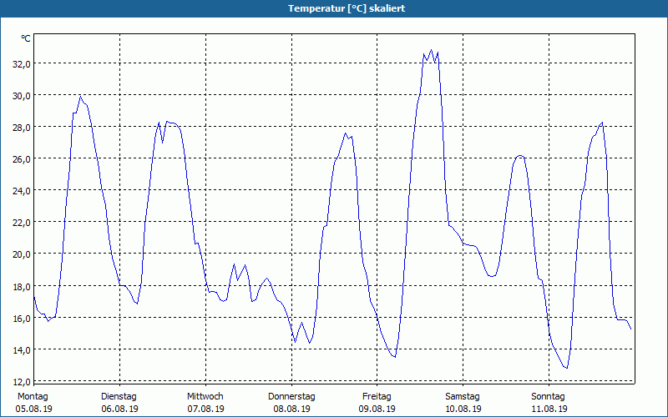Image resolution: width=668 pixels, height=417 pixels.
Task: Click the chart title 'Temperatur [°C] skaliert'
Action: (347, 8)
